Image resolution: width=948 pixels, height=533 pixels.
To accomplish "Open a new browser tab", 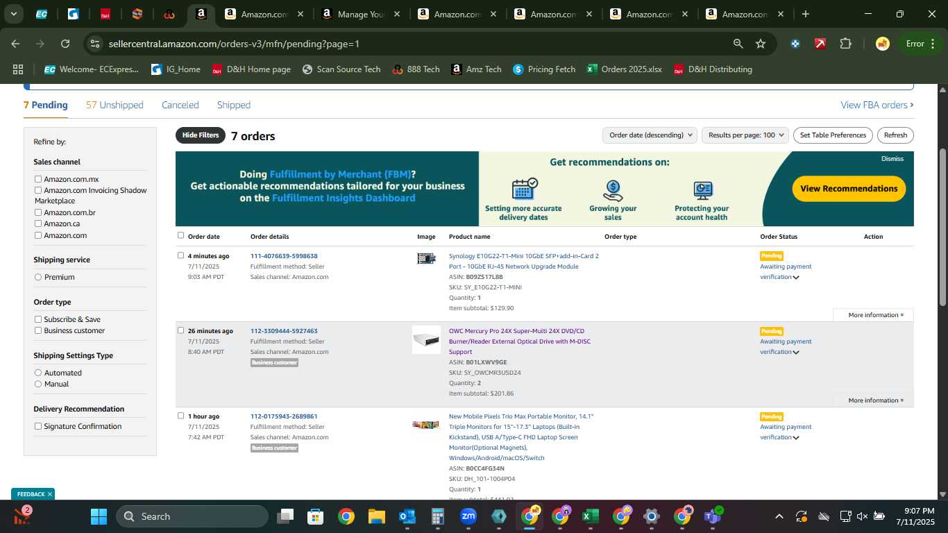I will coord(805,14).
